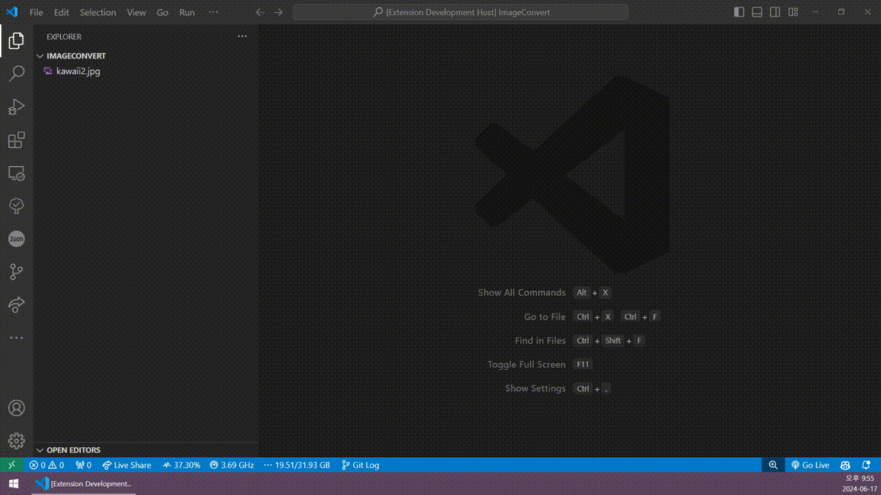Toggle the primary side bar layout button

[x=739, y=12]
